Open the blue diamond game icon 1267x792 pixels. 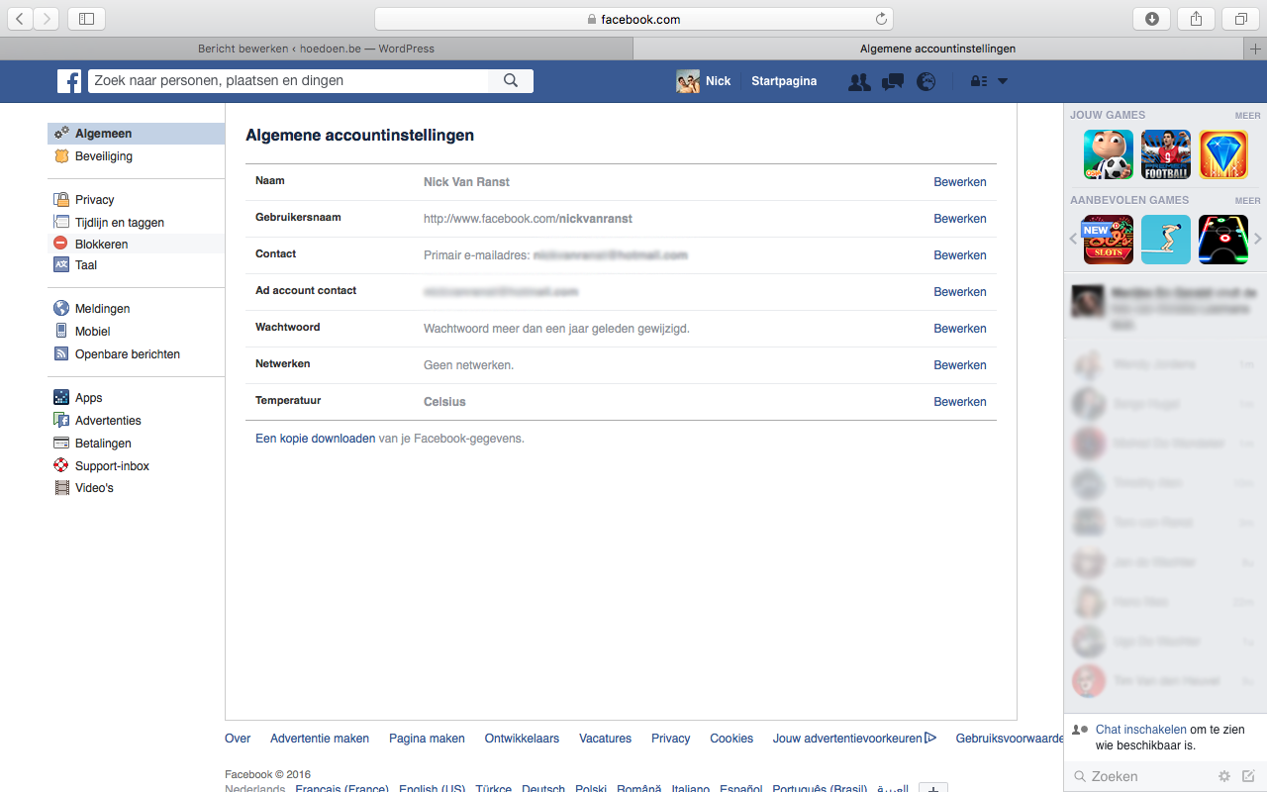tap(1223, 154)
